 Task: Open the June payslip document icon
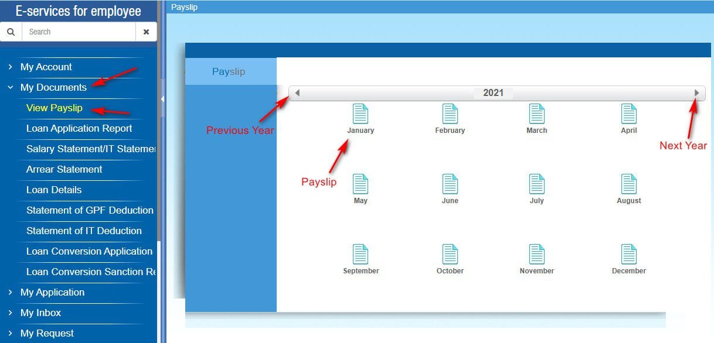pos(450,184)
